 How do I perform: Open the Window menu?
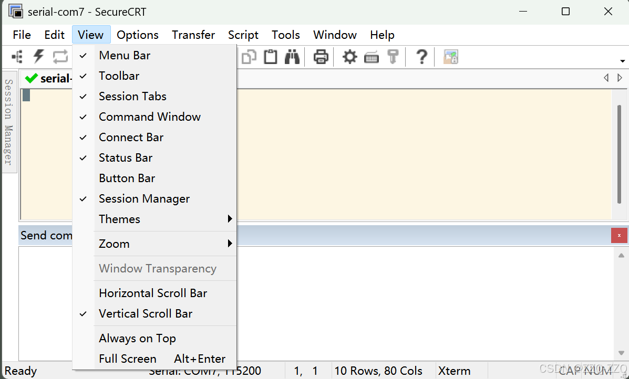[x=335, y=35]
